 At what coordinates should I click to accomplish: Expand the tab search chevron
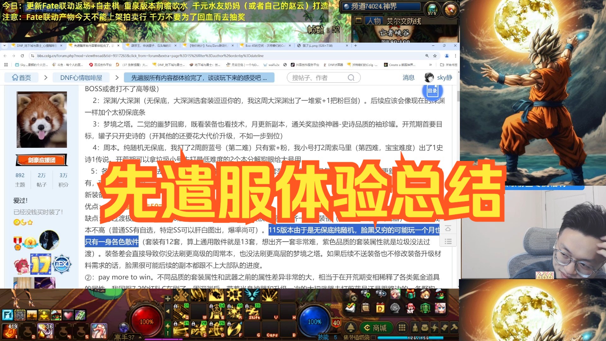(x=4, y=45)
